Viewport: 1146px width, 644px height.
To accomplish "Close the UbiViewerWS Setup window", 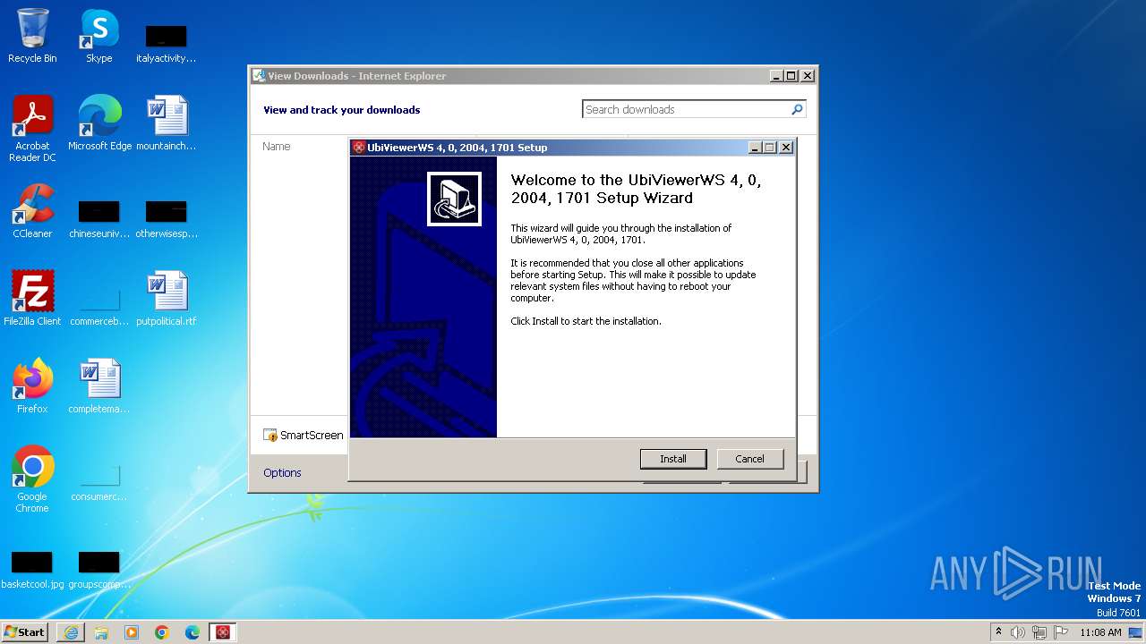I will (x=786, y=148).
